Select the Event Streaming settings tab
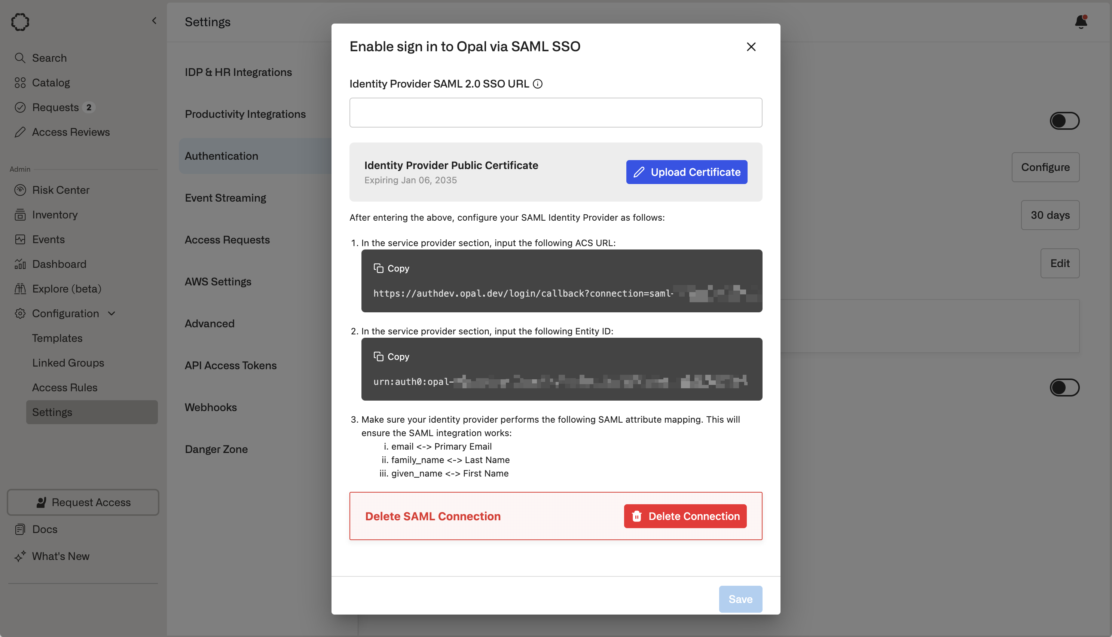This screenshot has height=637, width=1112. tap(225, 198)
